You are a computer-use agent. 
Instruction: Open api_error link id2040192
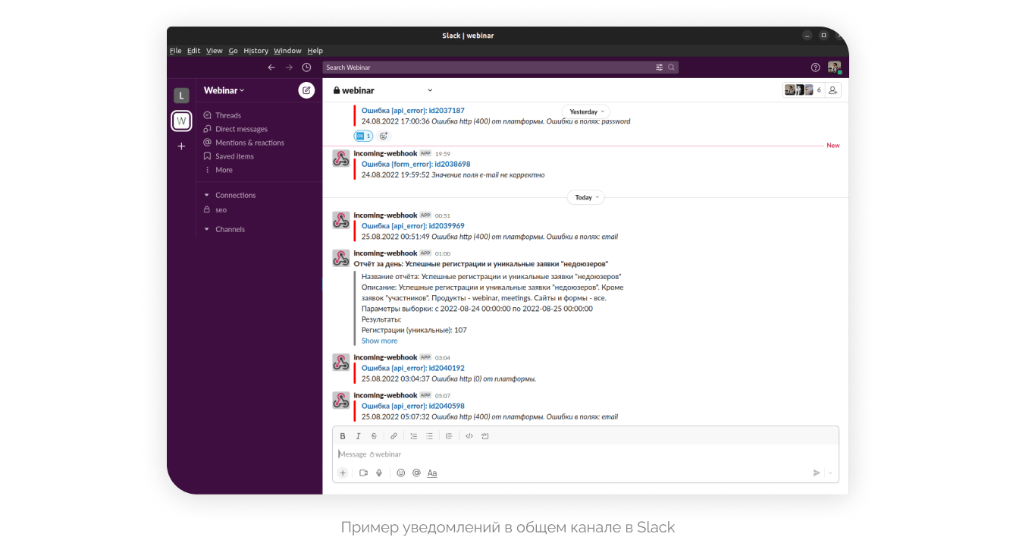point(412,368)
